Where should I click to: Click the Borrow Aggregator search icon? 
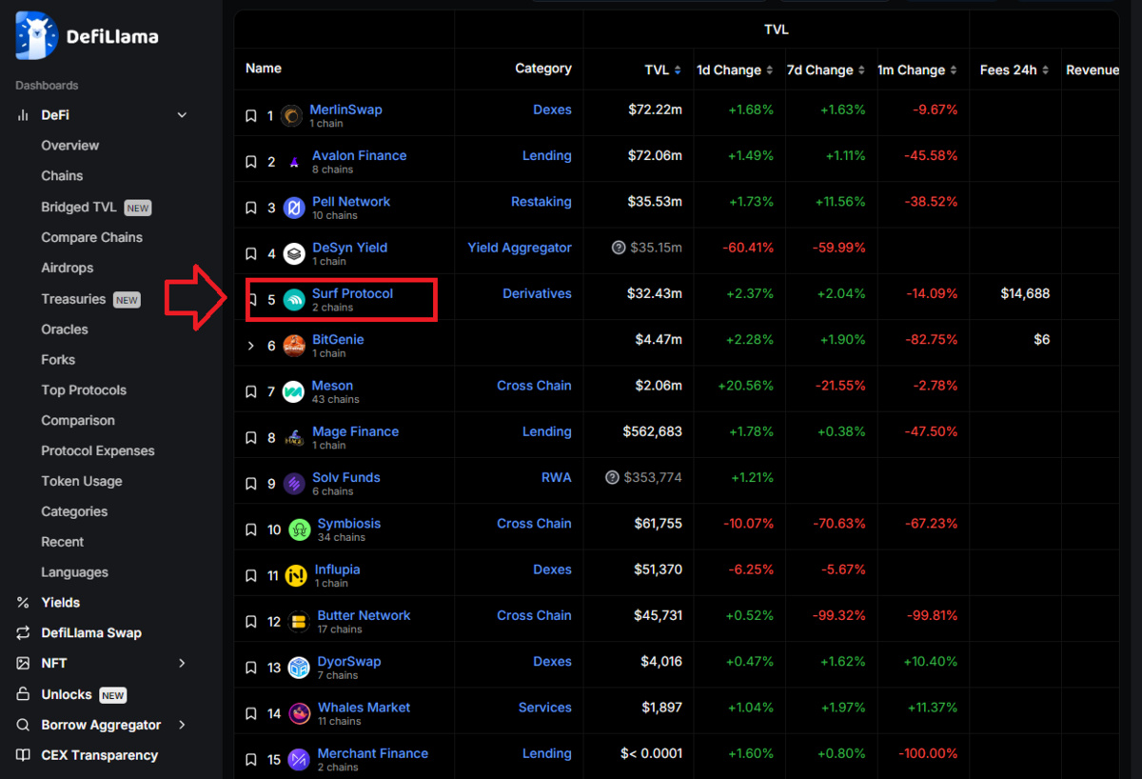tap(23, 725)
